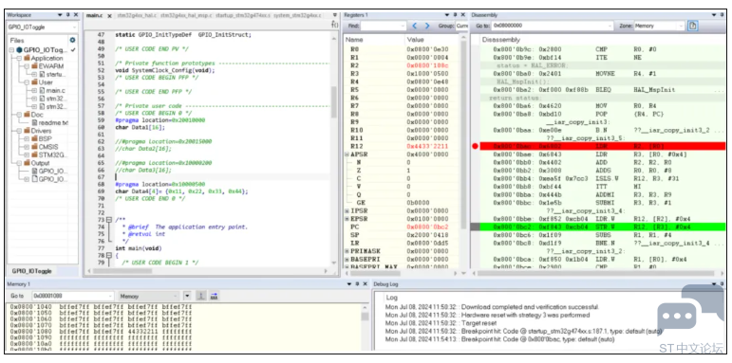Image resolution: width=732 pixels, height=363 pixels.
Task: Click the previous arrow in Registers find bar
Action: (x=415, y=26)
